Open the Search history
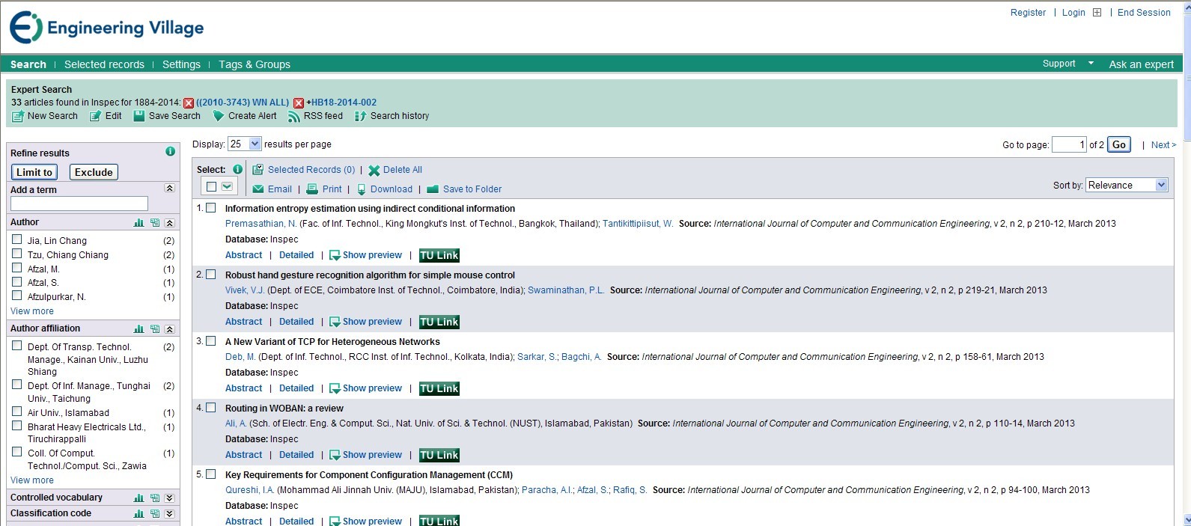Viewport: 1191px width, 526px height. point(392,116)
